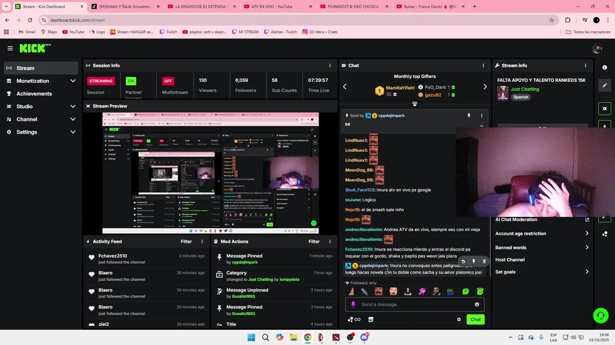This screenshot has height=345, width=615.
Task: Open chat settings gear icon
Action: tap(459, 320)
